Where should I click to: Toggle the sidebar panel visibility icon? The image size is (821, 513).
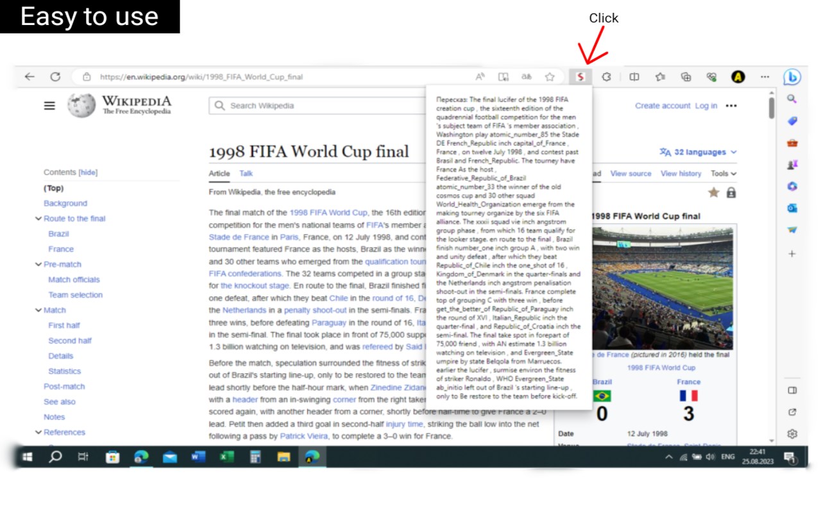(792, 390)
